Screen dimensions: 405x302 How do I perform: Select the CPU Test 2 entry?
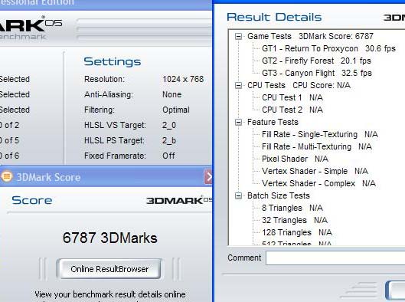pos(292,110)
